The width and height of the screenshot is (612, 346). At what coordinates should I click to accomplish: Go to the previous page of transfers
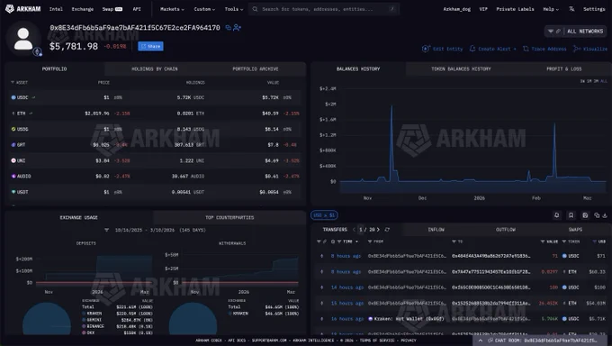tap(354, 230)
